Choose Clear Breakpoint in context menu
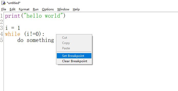The height and width of the screenshot is (91, 178). coord(74,61)
